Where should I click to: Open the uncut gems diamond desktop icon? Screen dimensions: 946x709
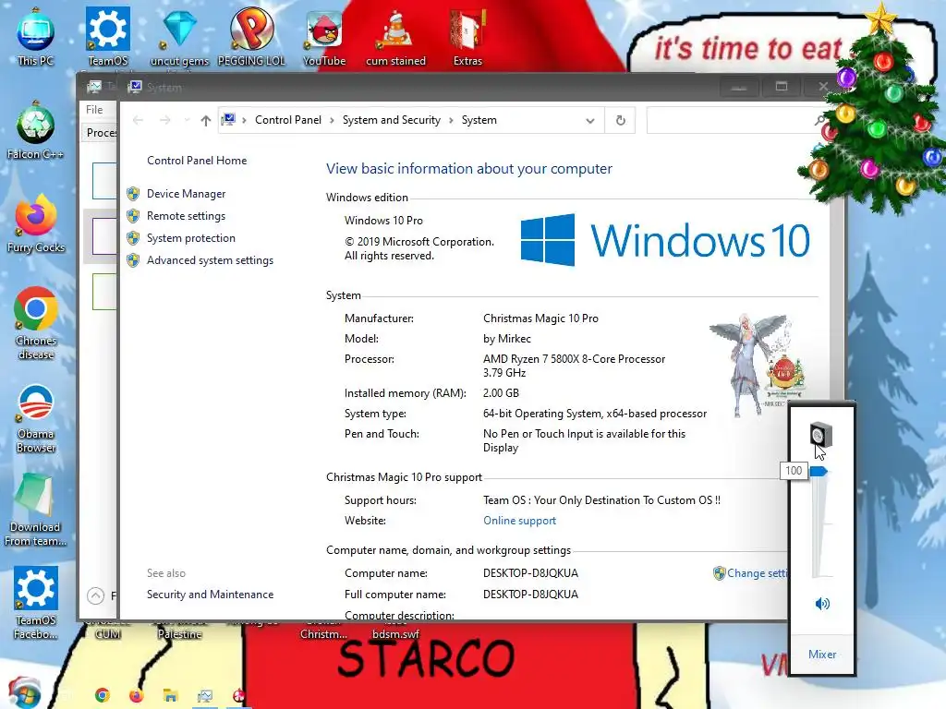click(179, 37)
